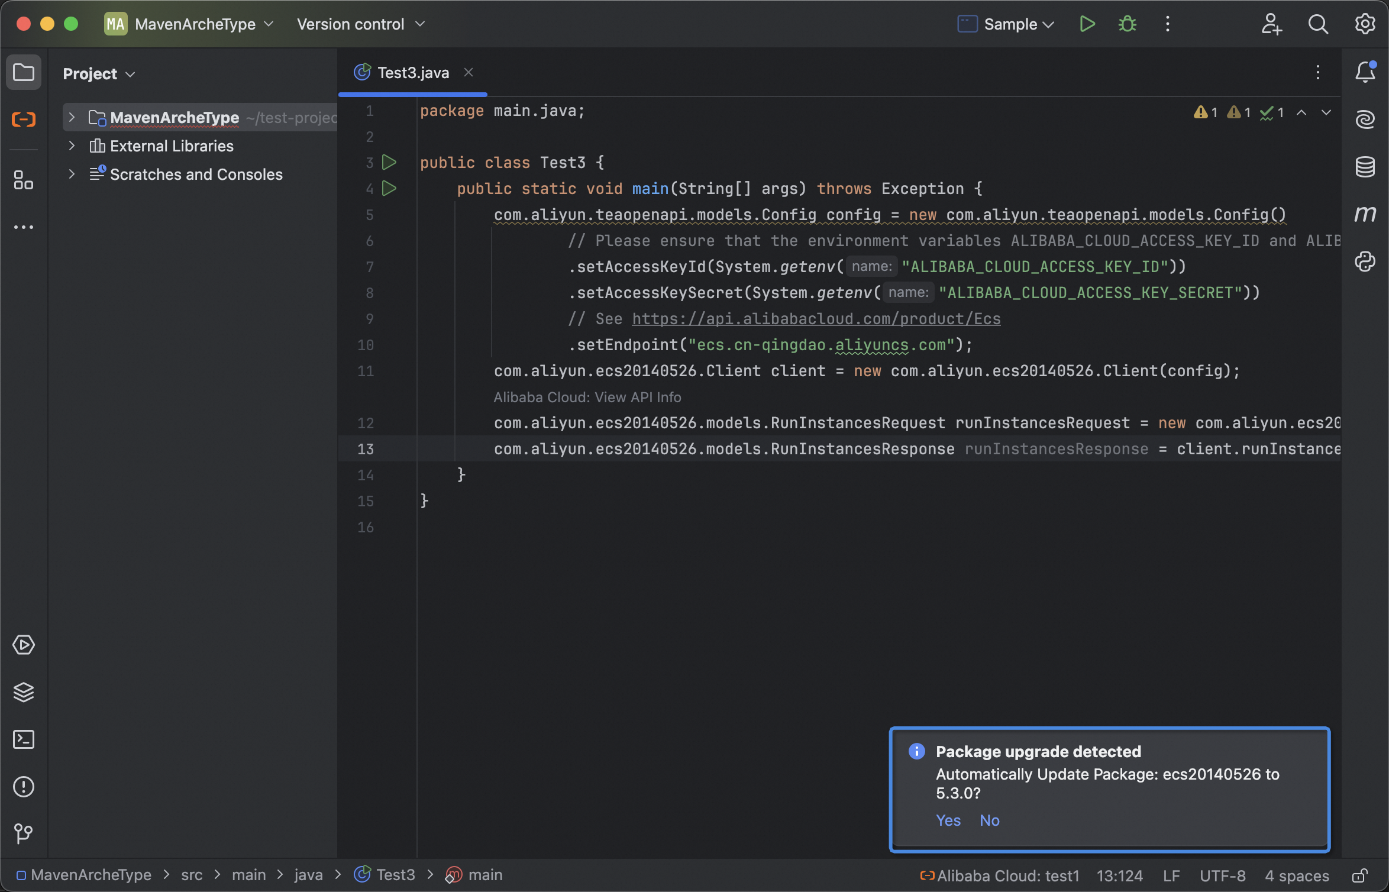Open the Structure tool window icon
Screen dimensions: 1389x892
point(24,180)
